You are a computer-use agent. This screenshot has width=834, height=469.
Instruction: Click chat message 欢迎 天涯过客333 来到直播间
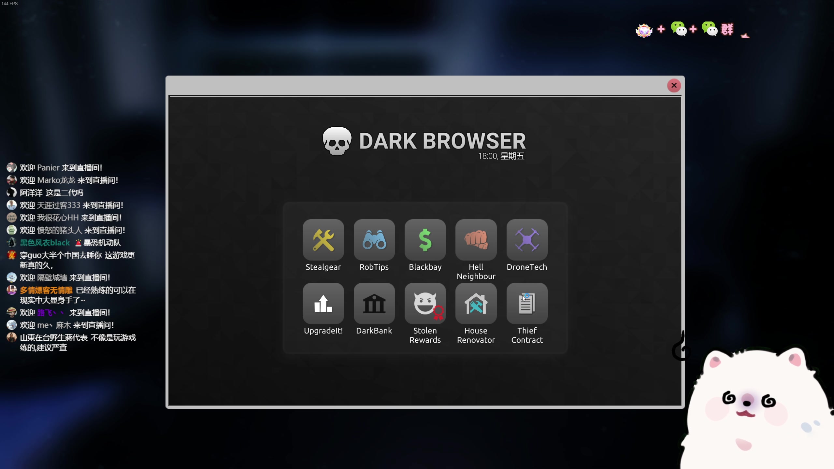tap(71, 205)
